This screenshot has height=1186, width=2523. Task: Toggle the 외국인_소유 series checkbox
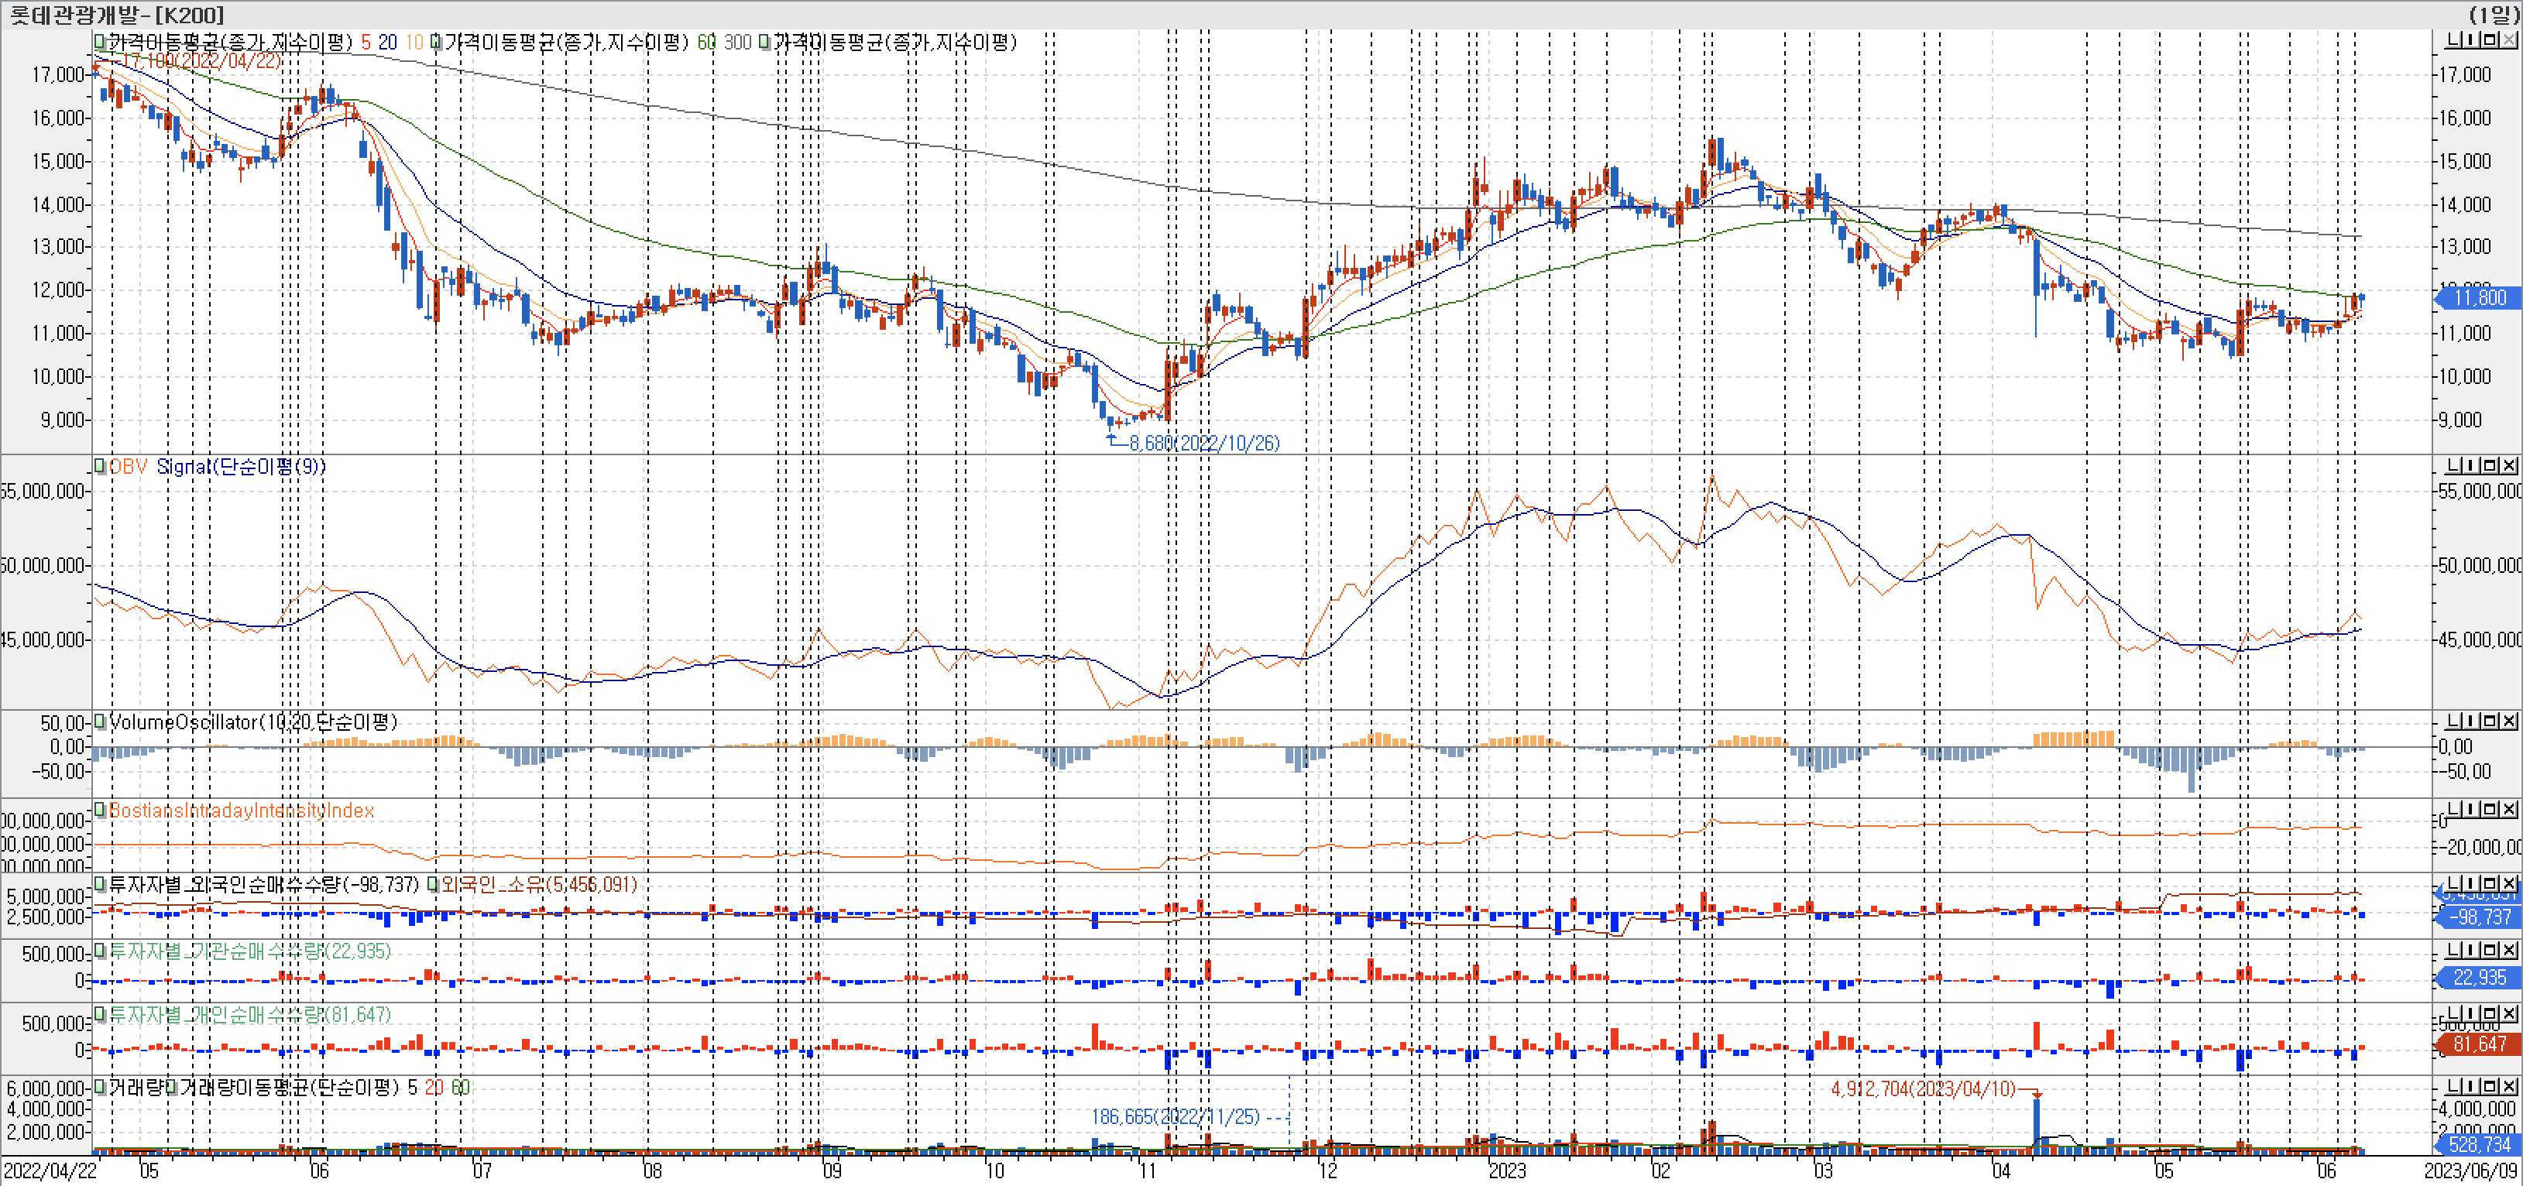pos(434,884)
